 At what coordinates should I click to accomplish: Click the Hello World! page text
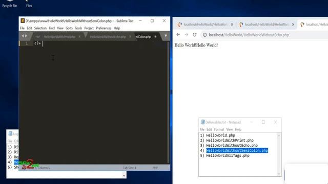[196, 45]
